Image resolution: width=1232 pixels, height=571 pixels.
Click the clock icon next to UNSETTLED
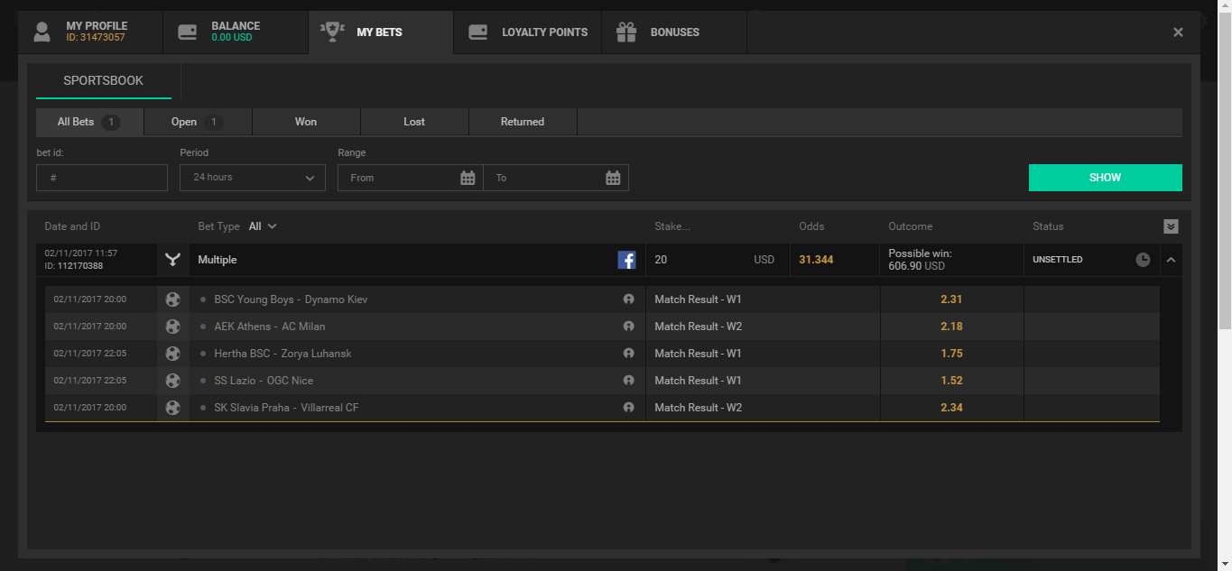pos(1143,259)
